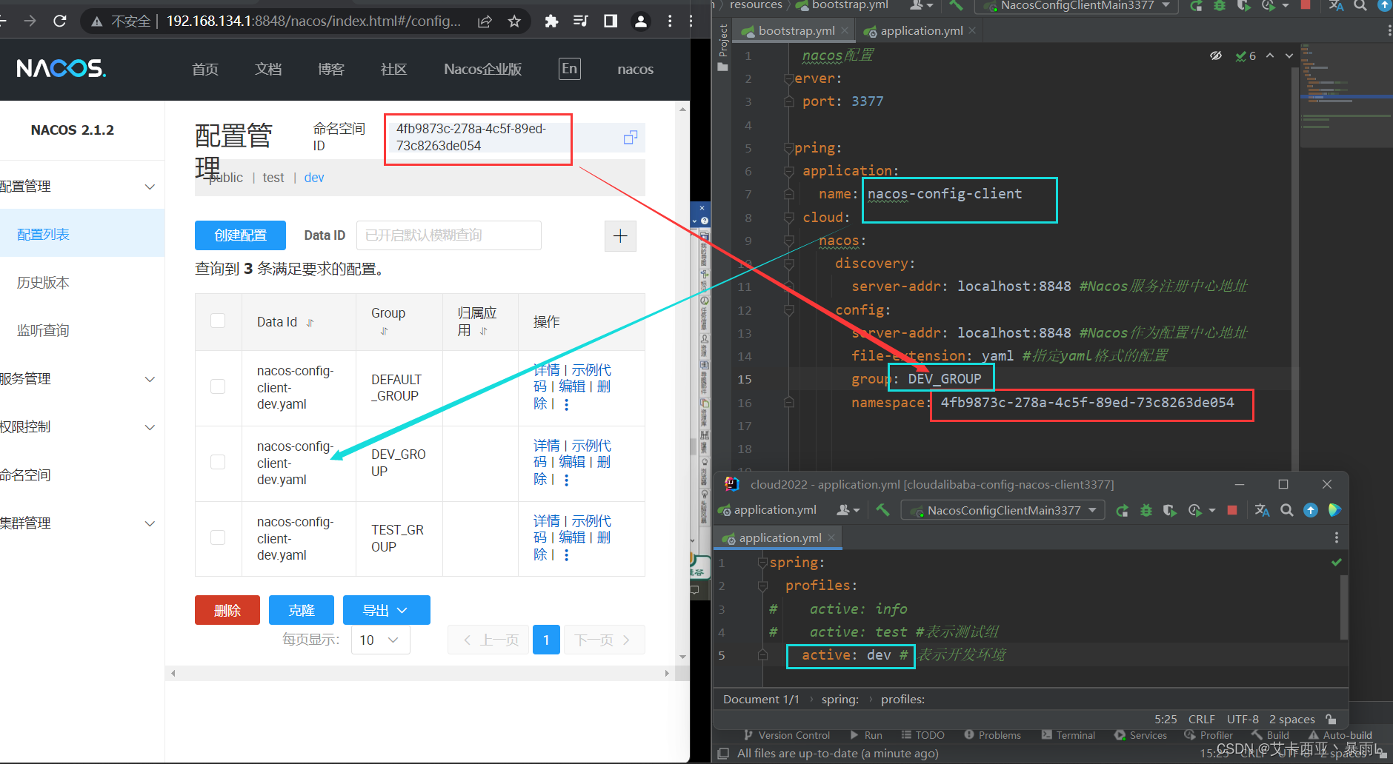Screen dimensions: 1393x764
Task: Go to page 1 in the pagination
Action: 546,640
